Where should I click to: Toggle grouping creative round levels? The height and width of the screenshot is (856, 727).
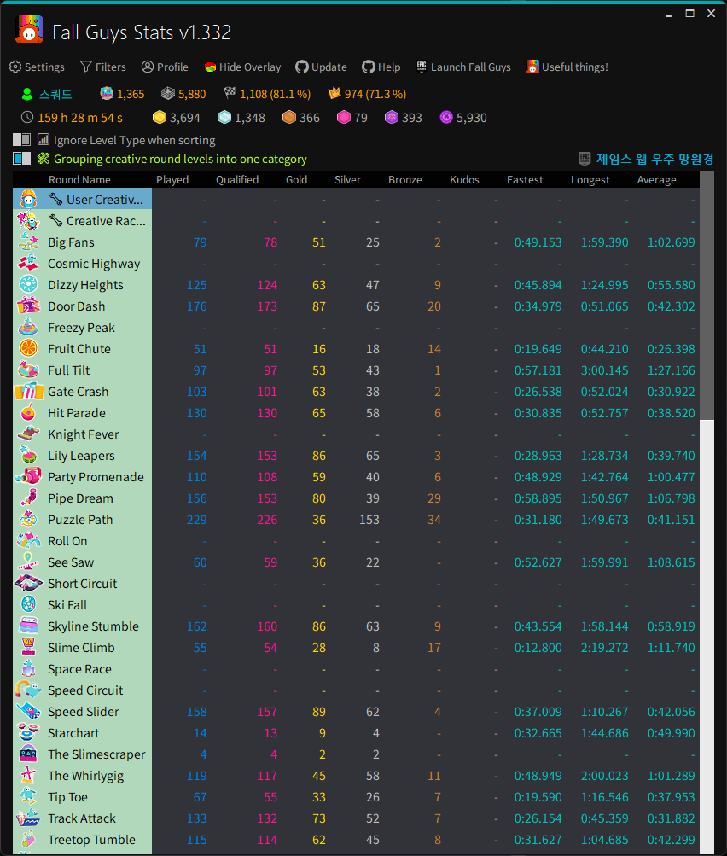(21, 159)
